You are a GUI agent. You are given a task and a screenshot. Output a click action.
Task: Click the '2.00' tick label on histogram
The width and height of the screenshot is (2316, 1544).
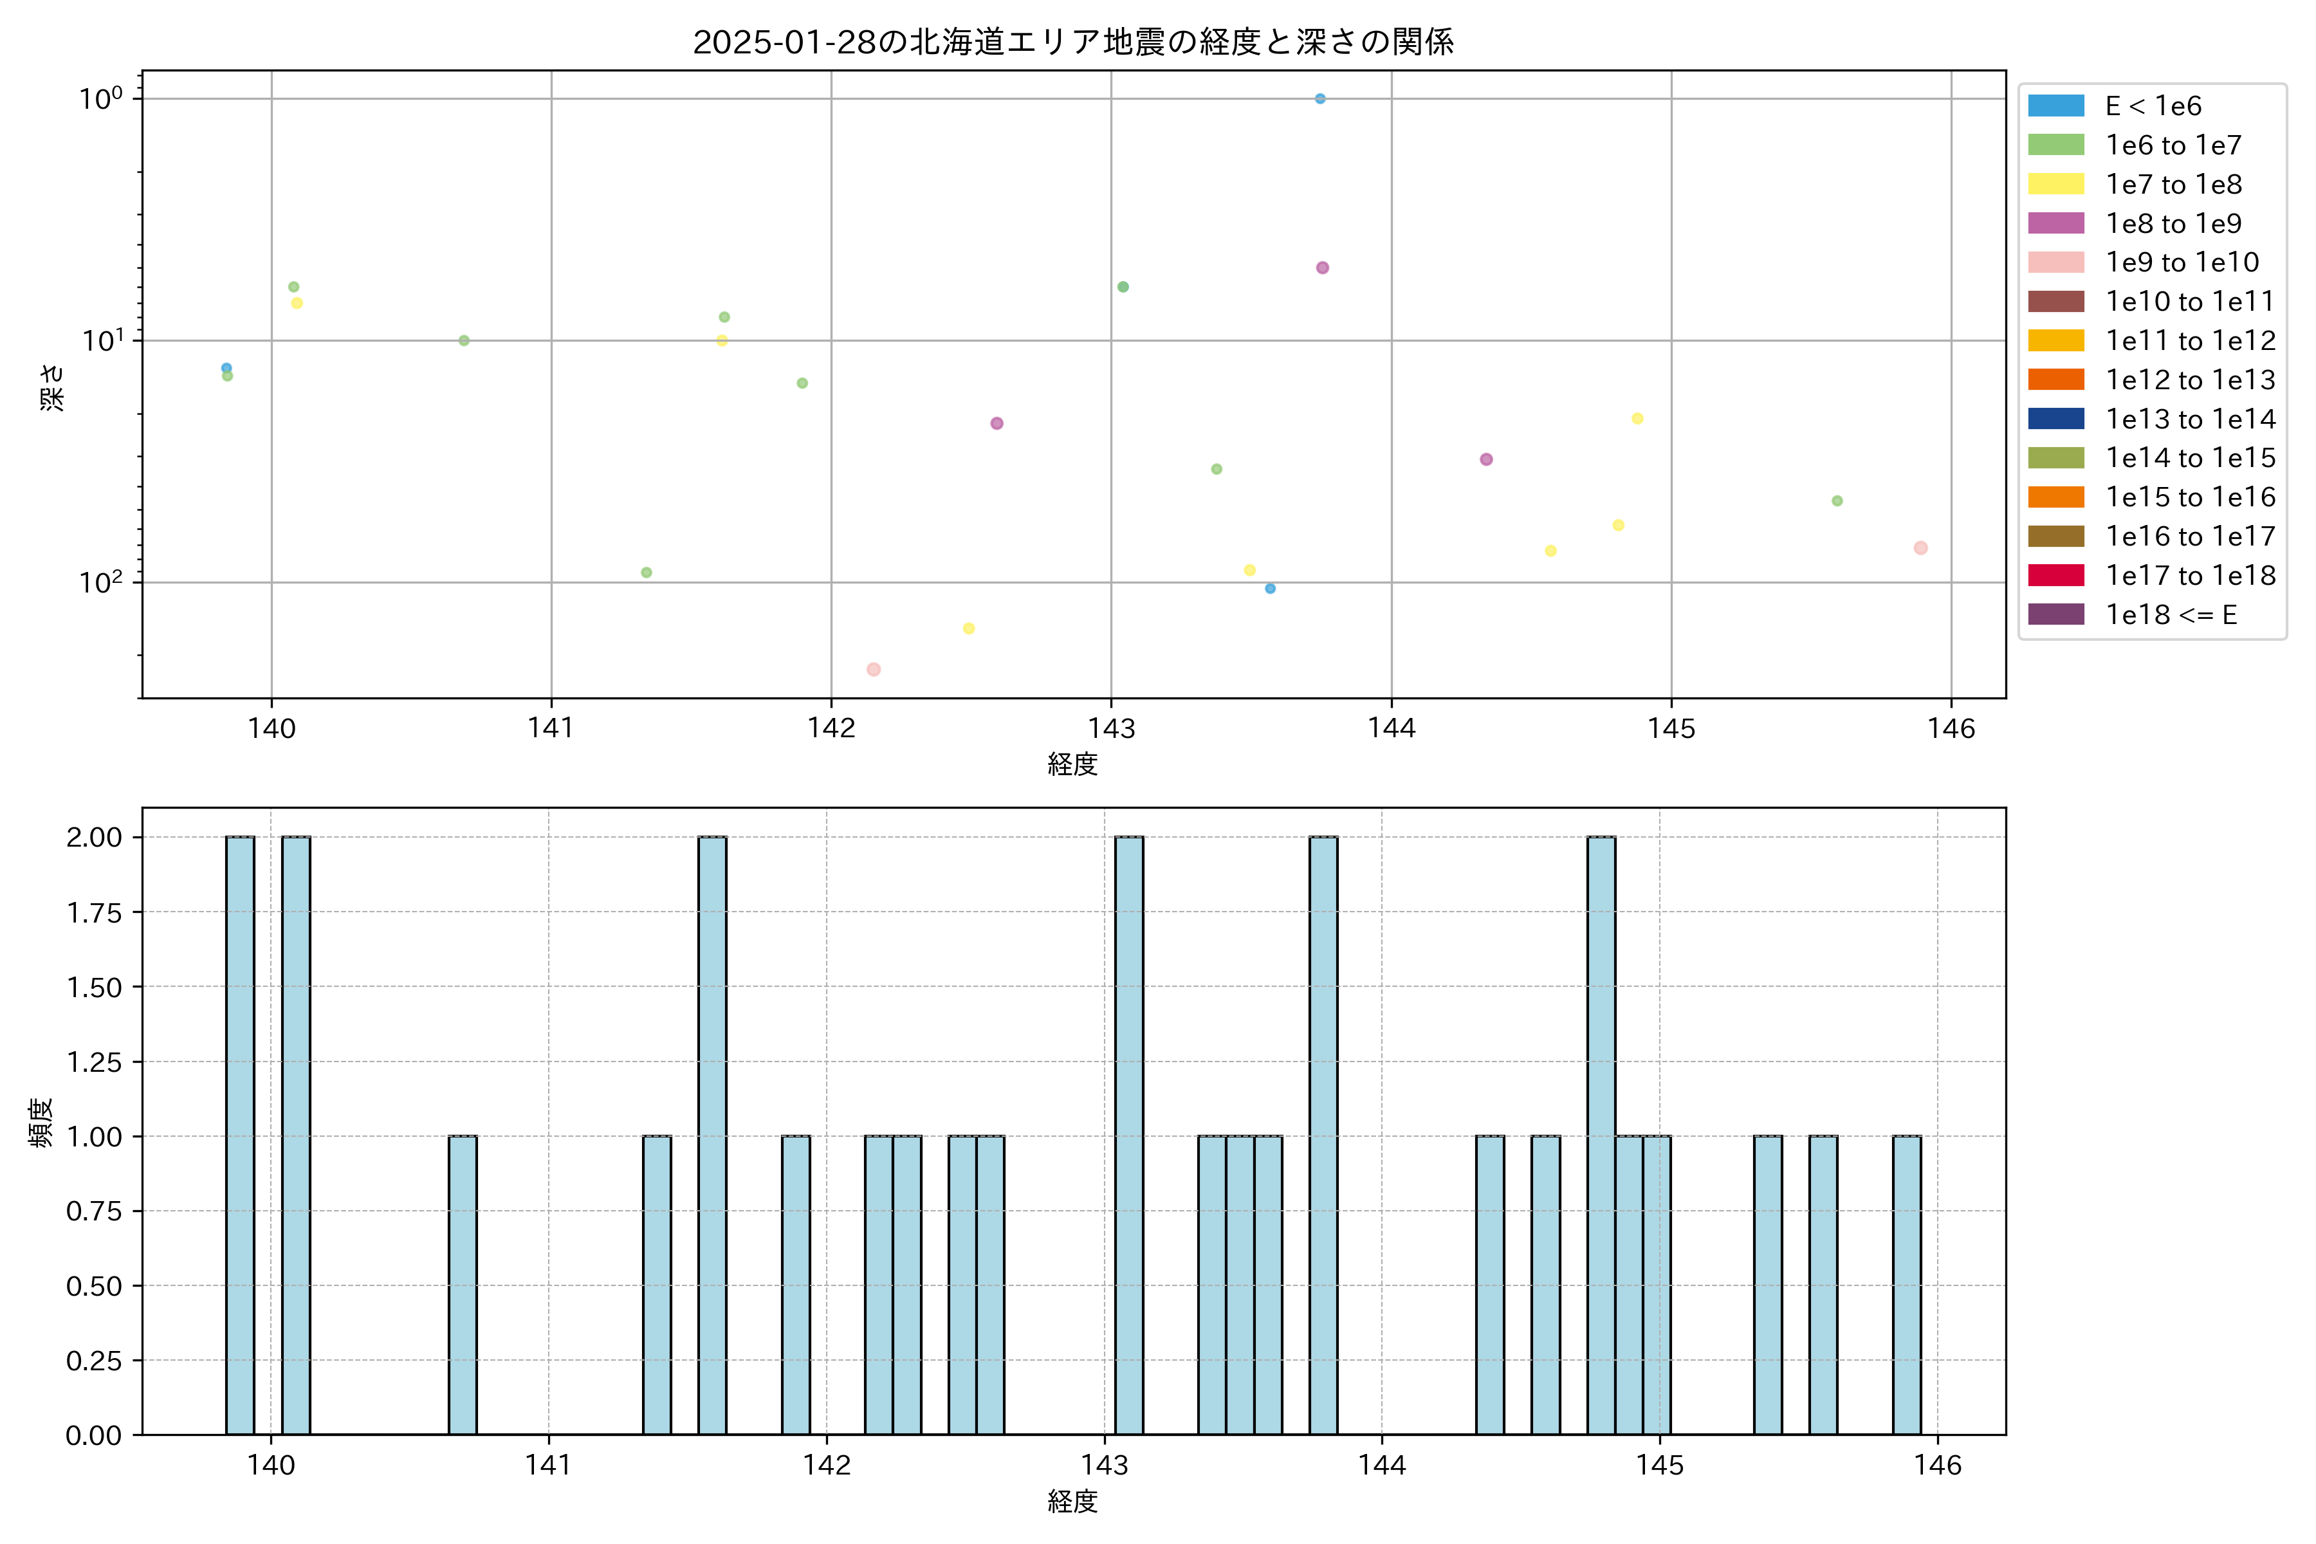(x=95, y=838)
